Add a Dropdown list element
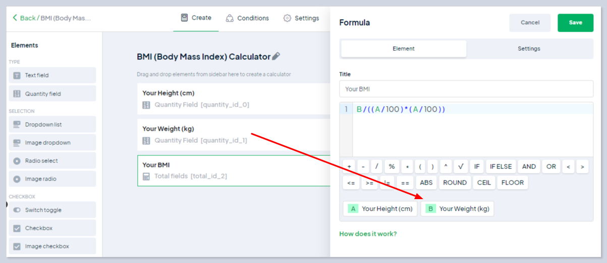Image resolution: width=607 pixels, height=263 pixels. click(52, 125)
